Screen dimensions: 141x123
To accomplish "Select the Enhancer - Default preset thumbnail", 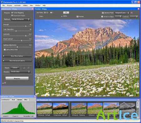I will (44, 109).
